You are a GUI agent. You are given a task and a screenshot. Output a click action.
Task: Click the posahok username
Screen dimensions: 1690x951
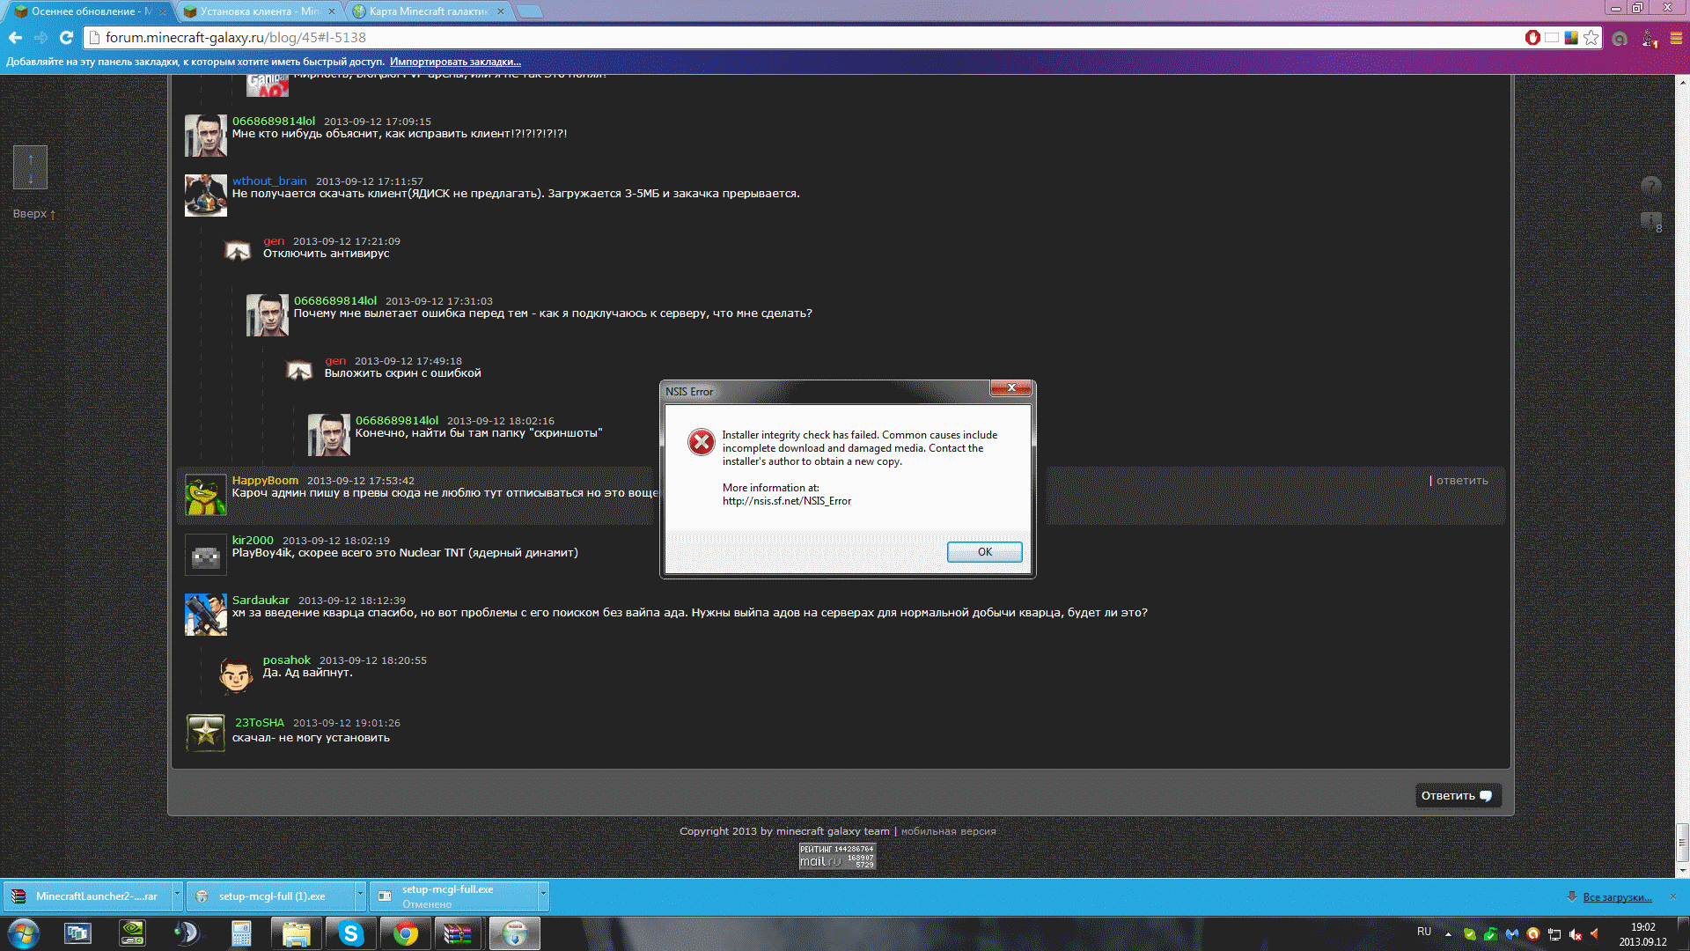click(x=287, y=660)
